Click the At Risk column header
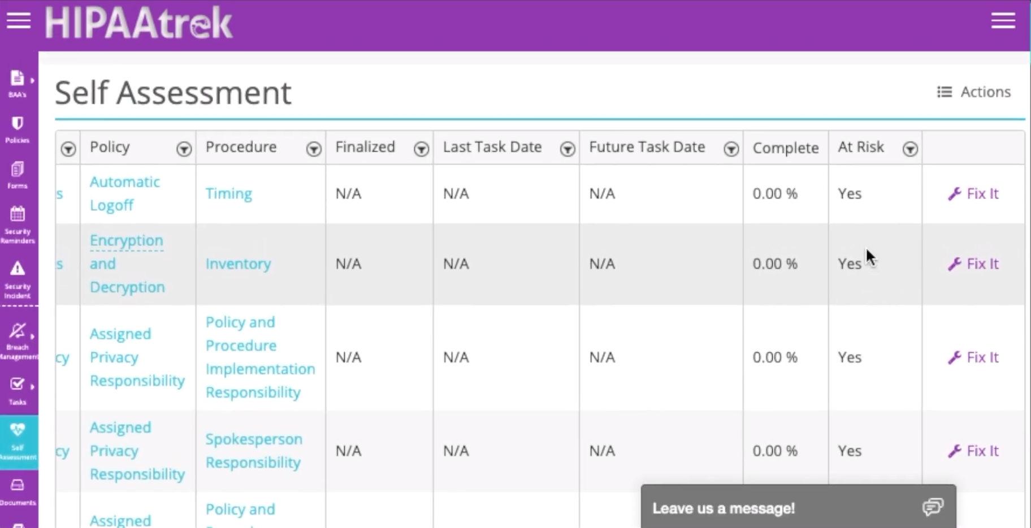 pos(861,147)
